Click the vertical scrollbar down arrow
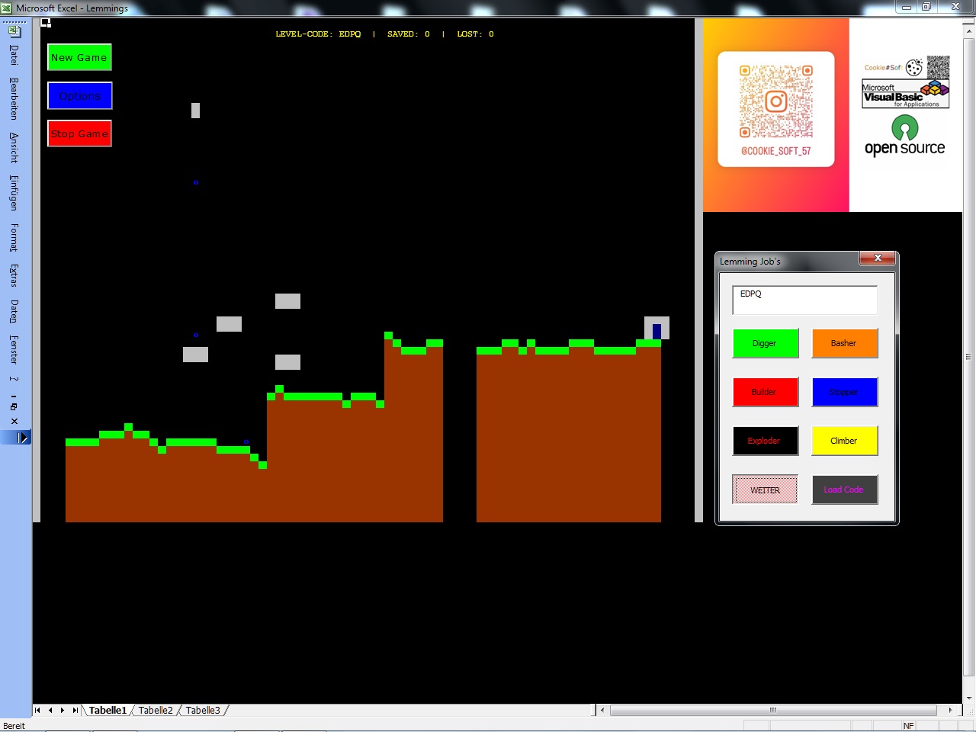Screen dimensions: 976x732 969,698
